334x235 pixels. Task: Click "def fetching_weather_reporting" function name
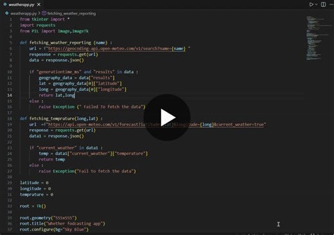pos(60,42)
